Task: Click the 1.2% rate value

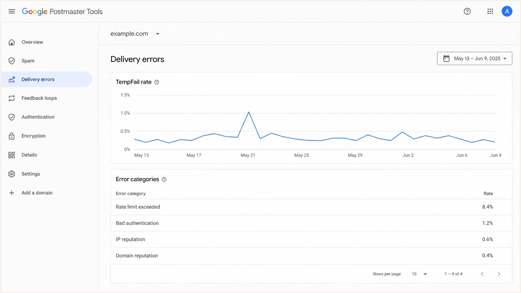Action: (488, 223)
